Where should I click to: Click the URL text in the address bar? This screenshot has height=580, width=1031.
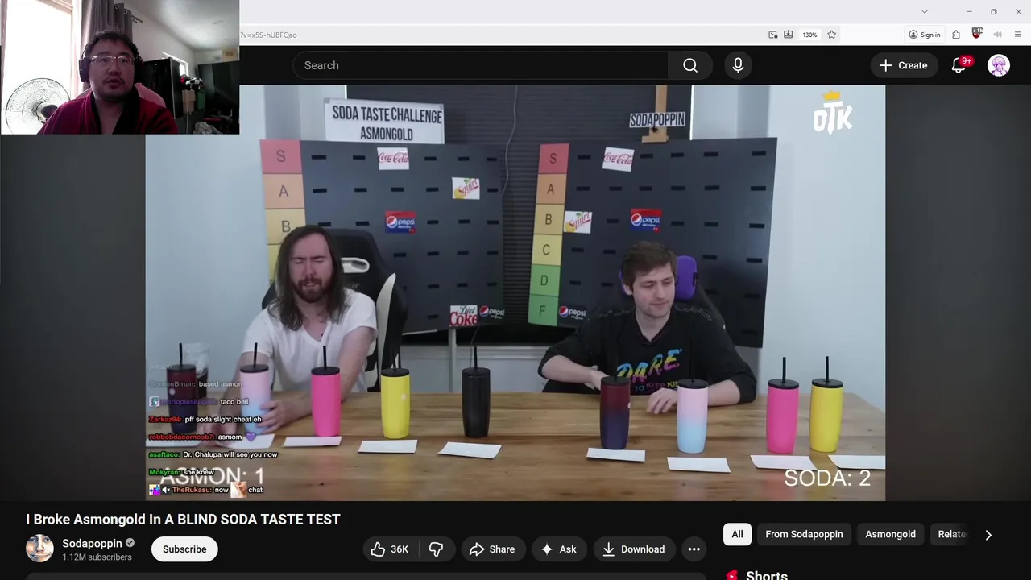[268, 35]
